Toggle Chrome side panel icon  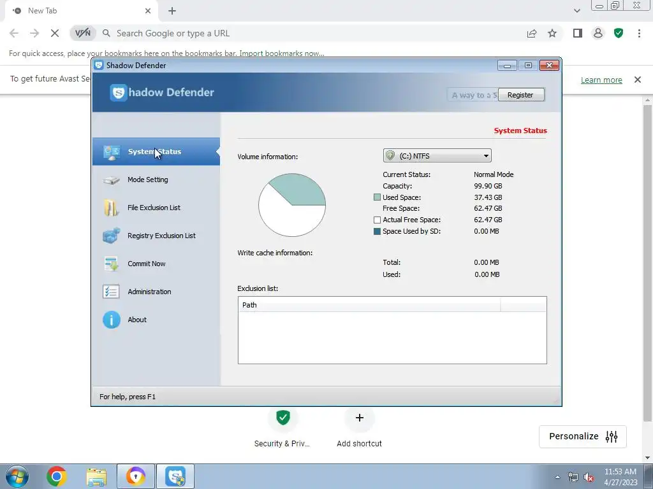click(578, 33)
